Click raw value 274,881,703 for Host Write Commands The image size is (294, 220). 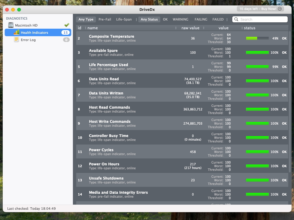pos(193,123)
